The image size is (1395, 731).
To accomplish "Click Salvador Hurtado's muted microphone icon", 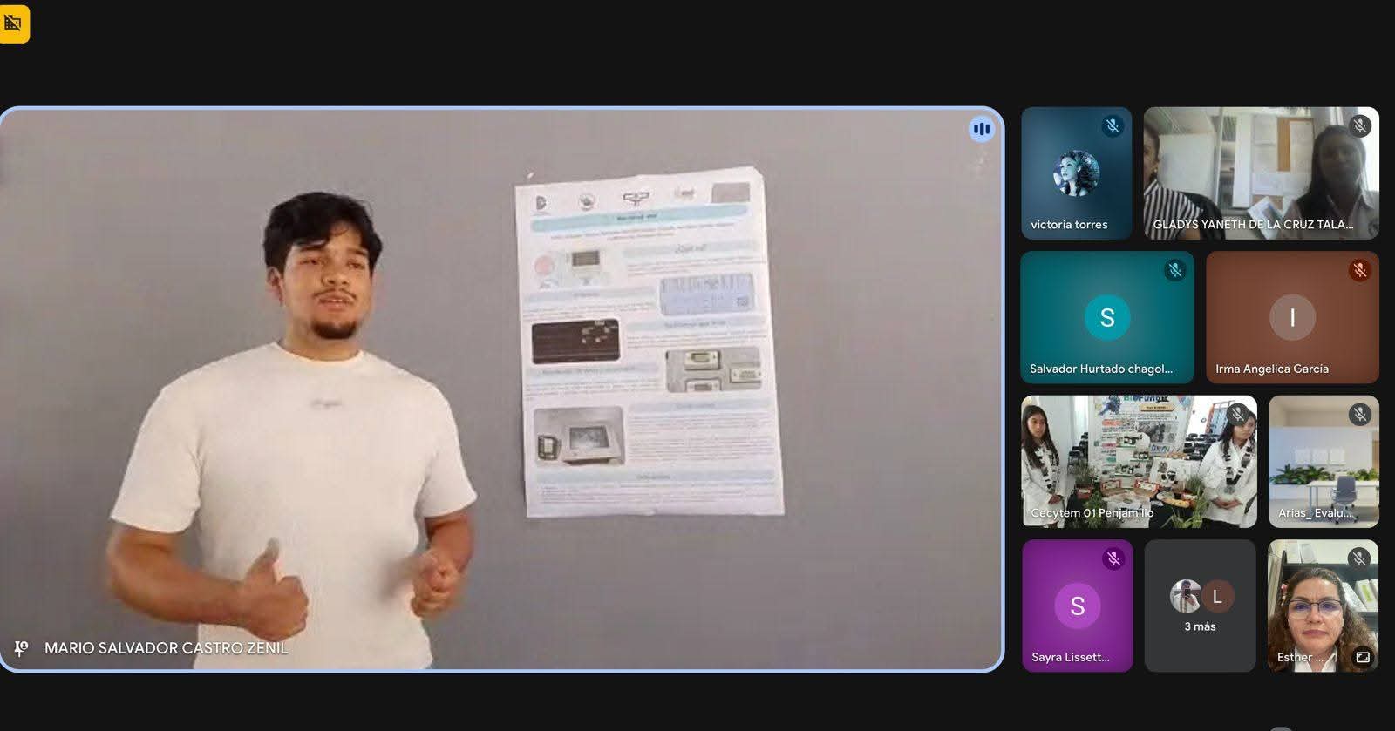I will pyautogui.click(x=1175, y=270).
